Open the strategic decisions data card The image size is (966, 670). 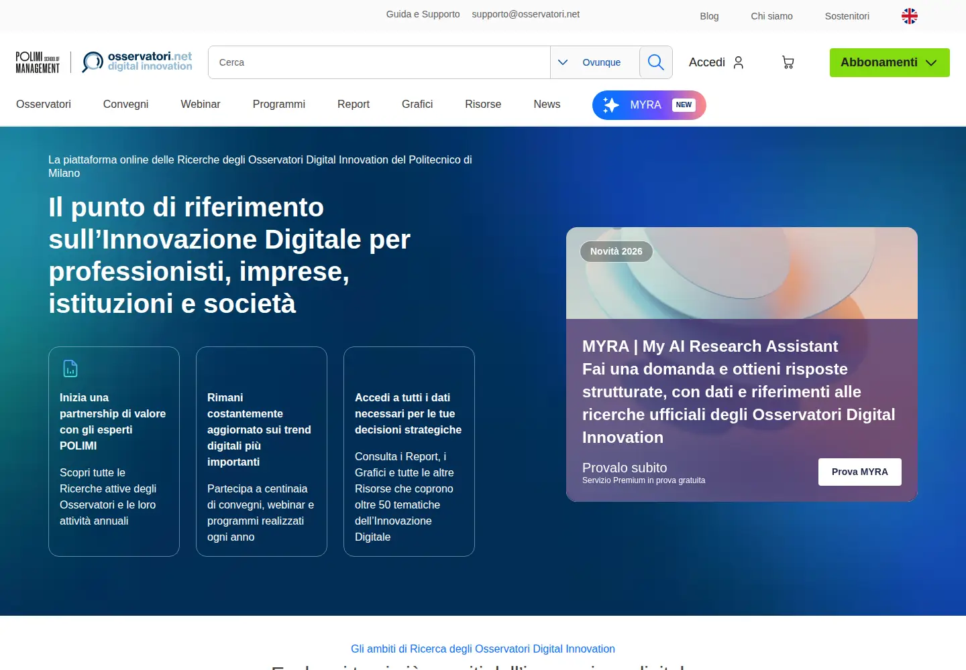point(409,452)
